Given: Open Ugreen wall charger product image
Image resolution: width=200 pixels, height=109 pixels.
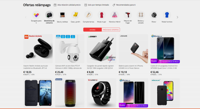Looking at the screenshot, I should pos(102,49).
